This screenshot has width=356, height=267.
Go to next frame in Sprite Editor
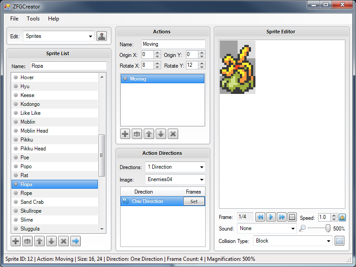click(282, 217)
